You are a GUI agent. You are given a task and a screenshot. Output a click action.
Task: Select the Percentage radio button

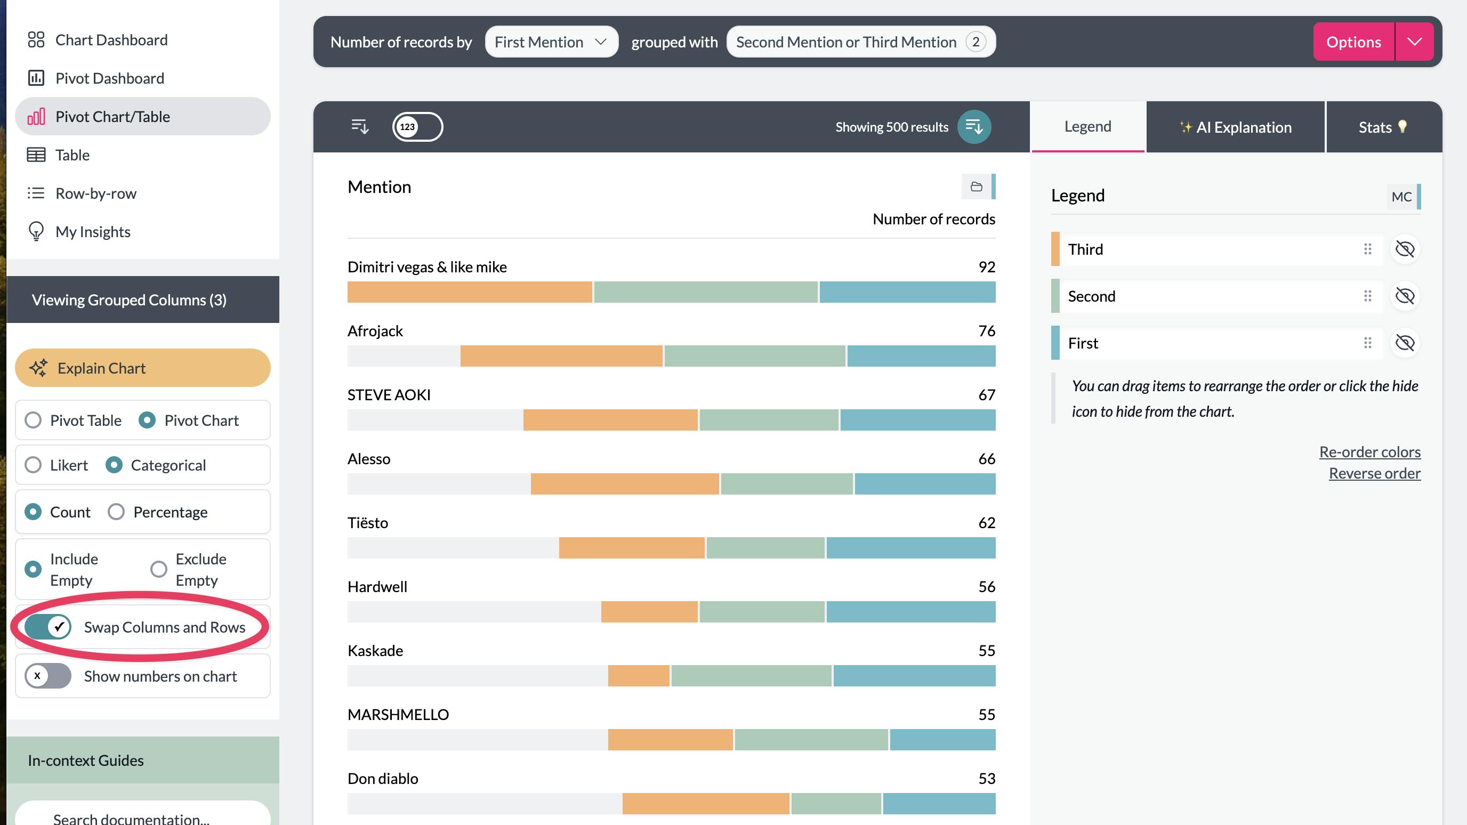tap(116, 512)
